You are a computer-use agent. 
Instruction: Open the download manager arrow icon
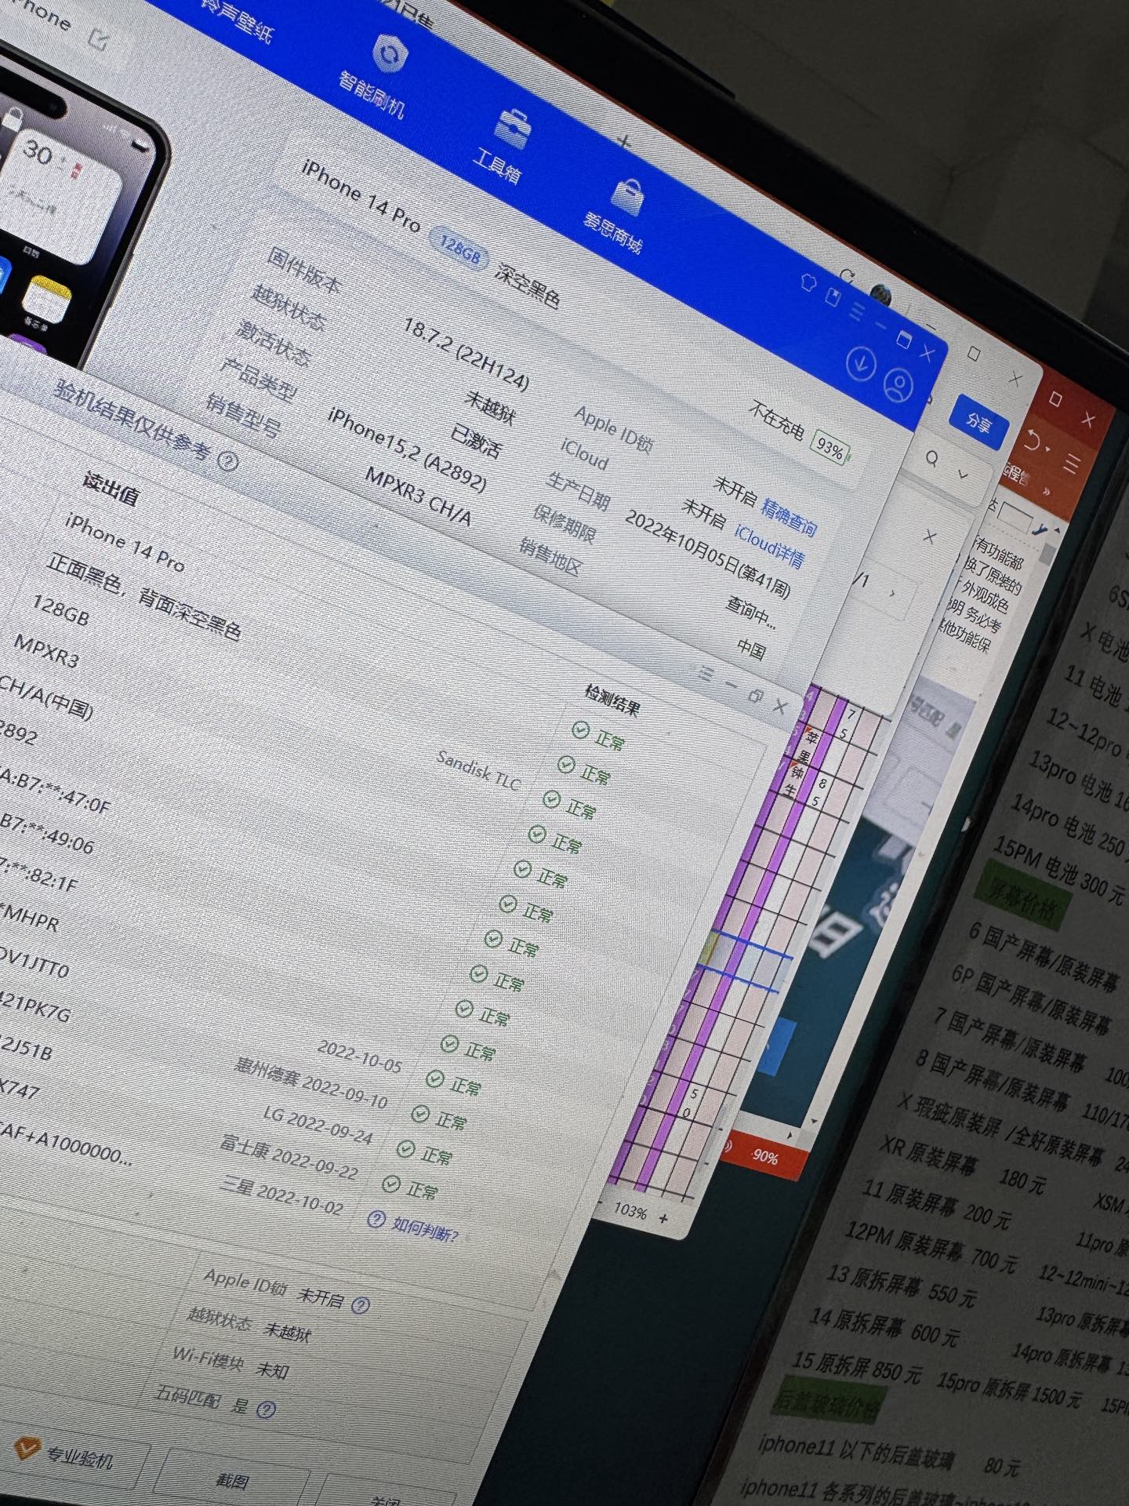(x=861, y=363)
